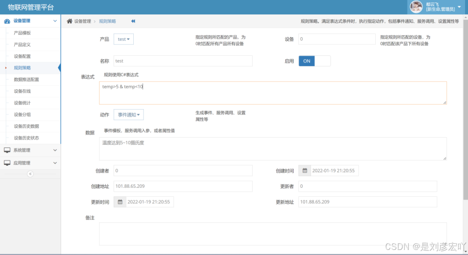Viewport: 468px width, 255px height.
Task: Click the 数据 text area
Action: 273,149
